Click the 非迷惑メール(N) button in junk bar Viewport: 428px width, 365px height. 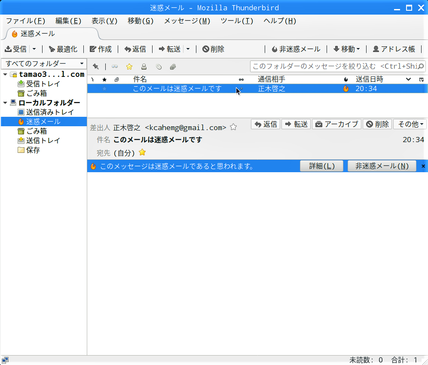[382, 166]
